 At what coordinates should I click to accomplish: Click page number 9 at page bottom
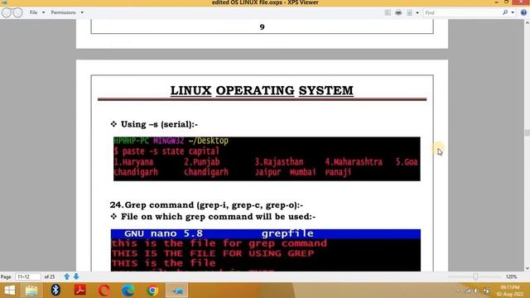262,27
